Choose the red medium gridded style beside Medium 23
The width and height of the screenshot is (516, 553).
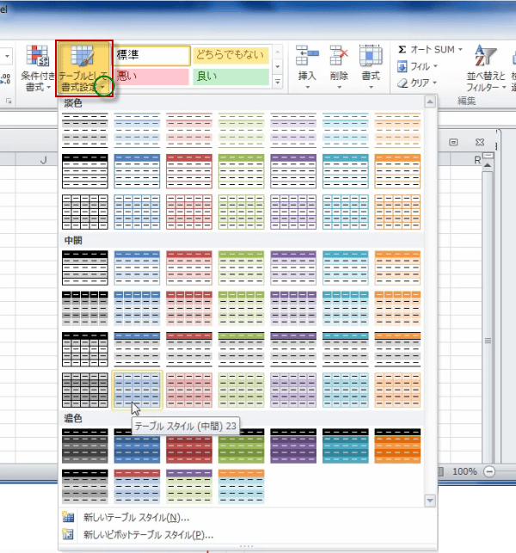(189, 390)
